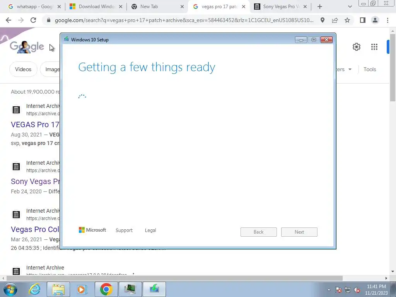396x297 pixels.
Task: Bookmark this page with the star icon
Action: tap(347, 20)
